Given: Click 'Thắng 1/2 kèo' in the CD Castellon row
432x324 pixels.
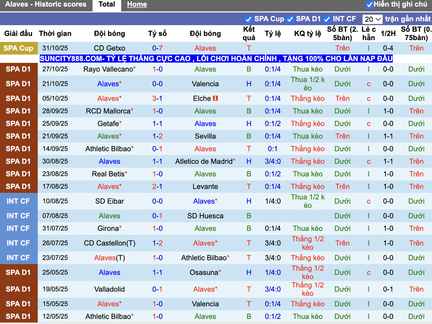Looking at the screenshot, I should 307,243.
